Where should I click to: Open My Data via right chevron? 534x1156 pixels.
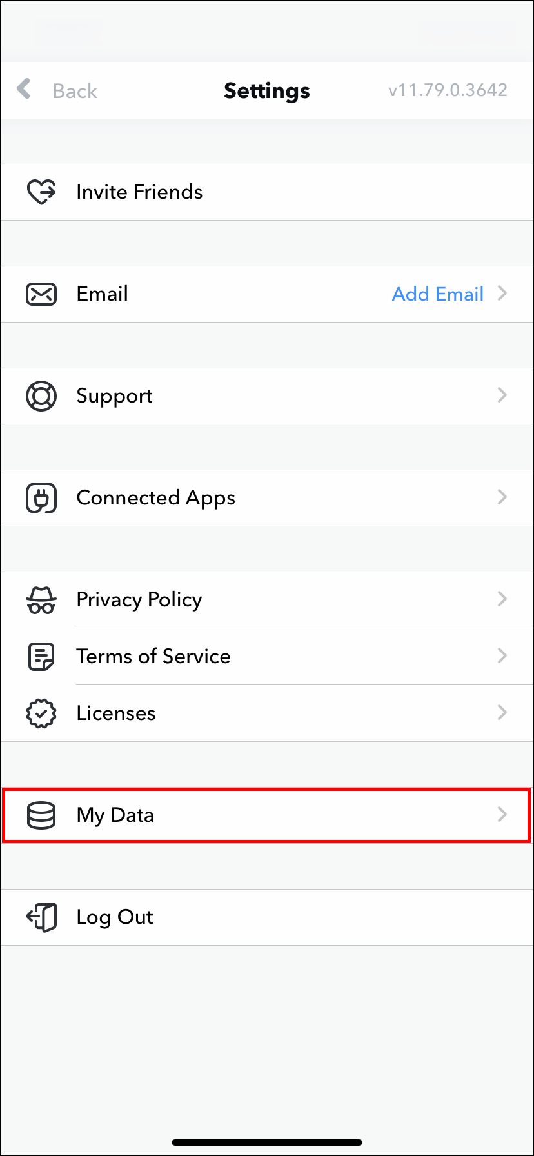point(502,814)
